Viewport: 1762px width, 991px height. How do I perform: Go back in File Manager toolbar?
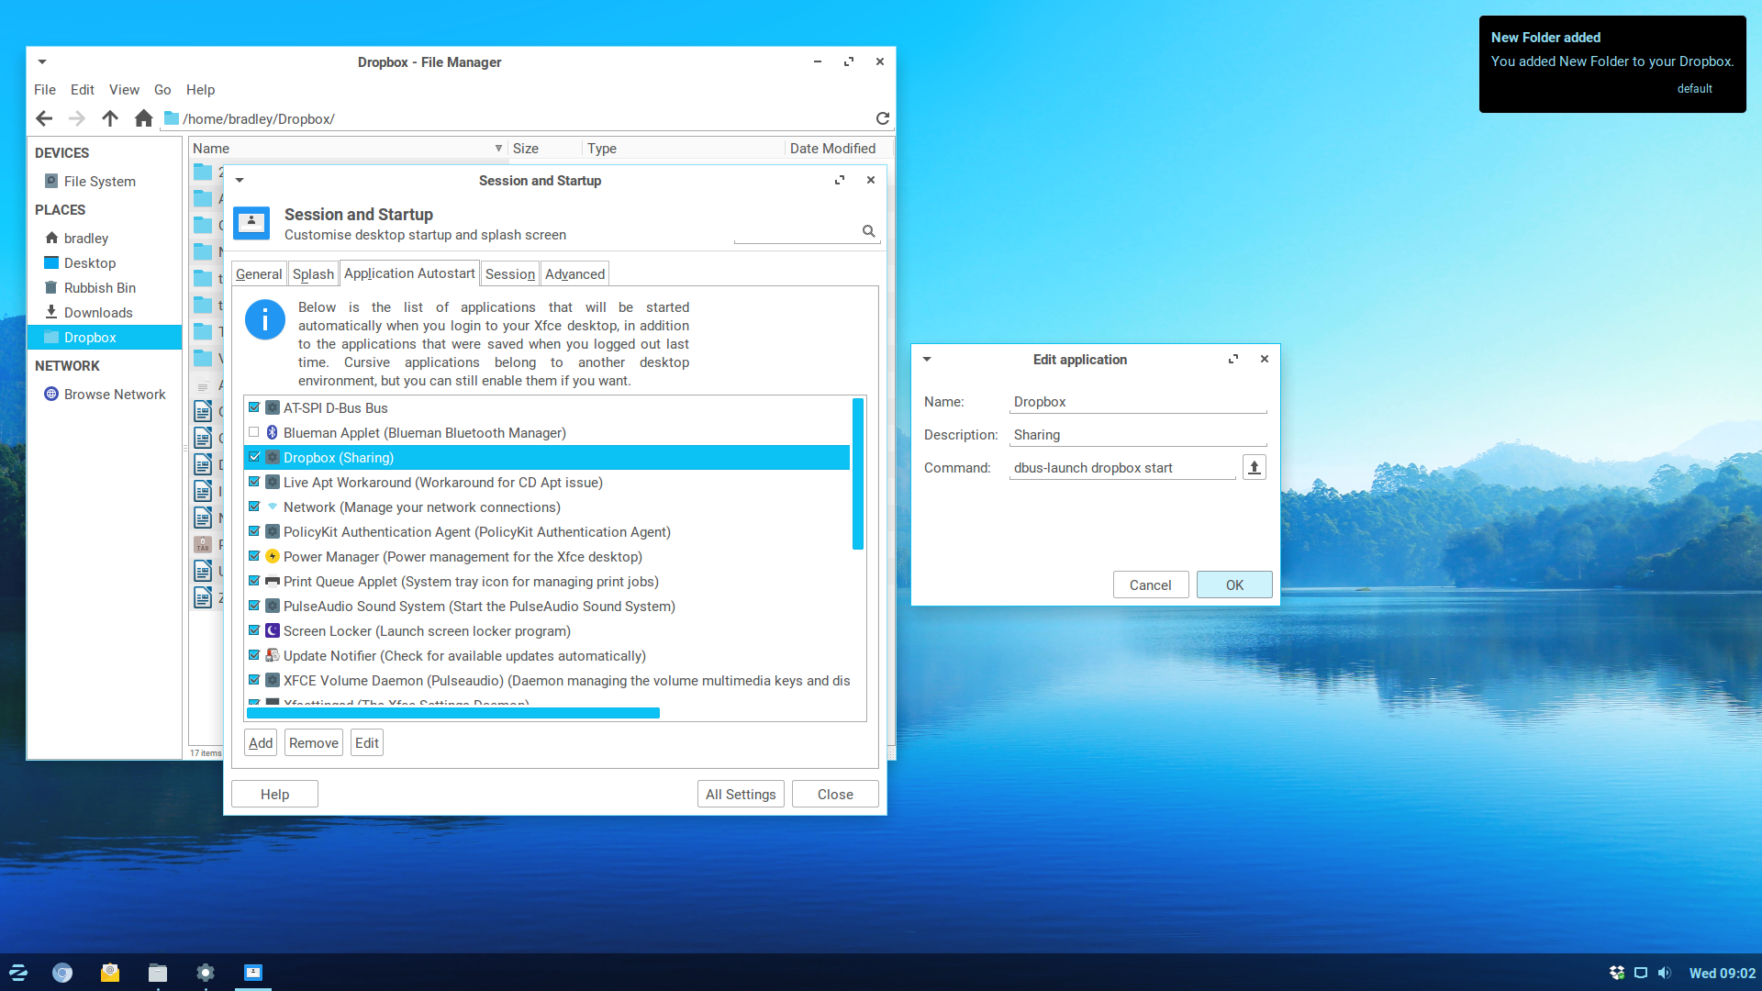pyautogui.click(x=44, y=118)
